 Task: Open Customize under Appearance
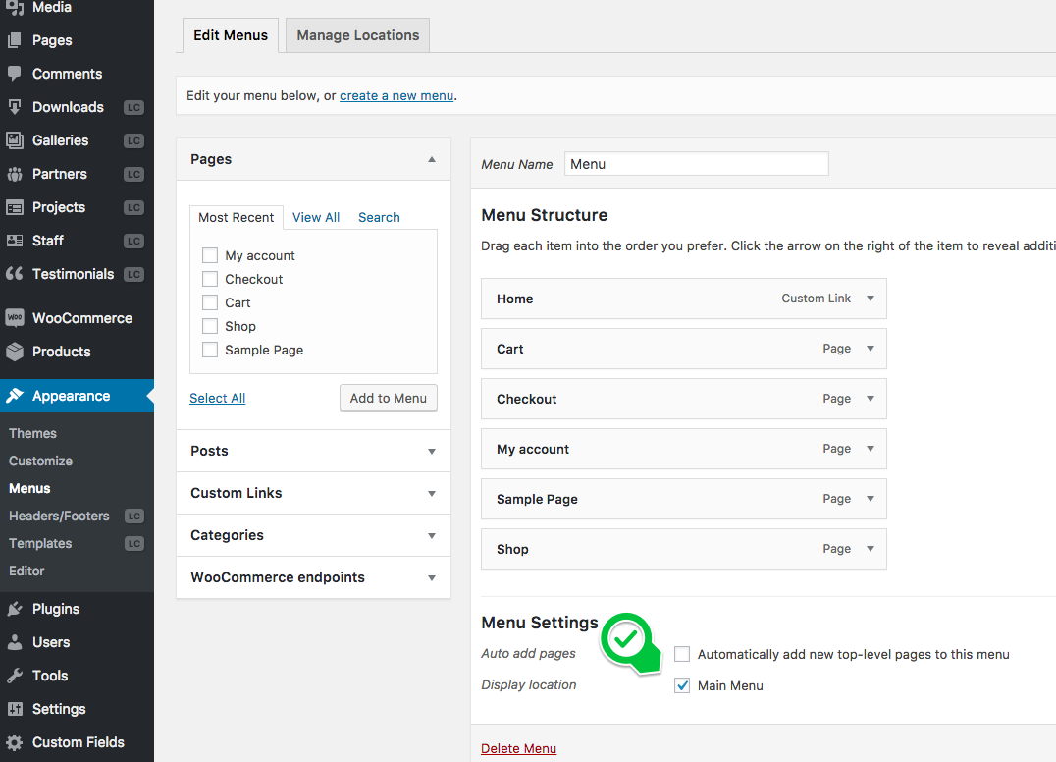(40, 461)
